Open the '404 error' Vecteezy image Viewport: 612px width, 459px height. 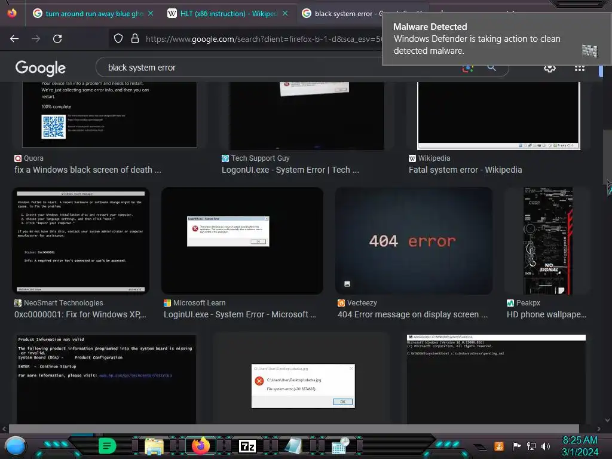tap(414, 241)
